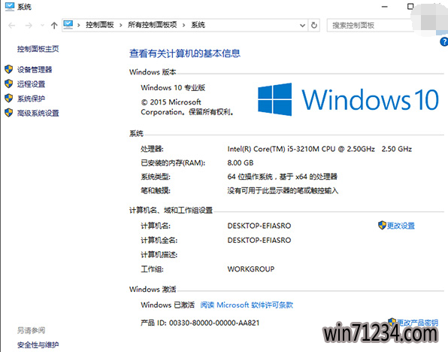This screenshot has width=448, height=352.
Task: Open 控制面板主页 link
Action: coord(38,49)
